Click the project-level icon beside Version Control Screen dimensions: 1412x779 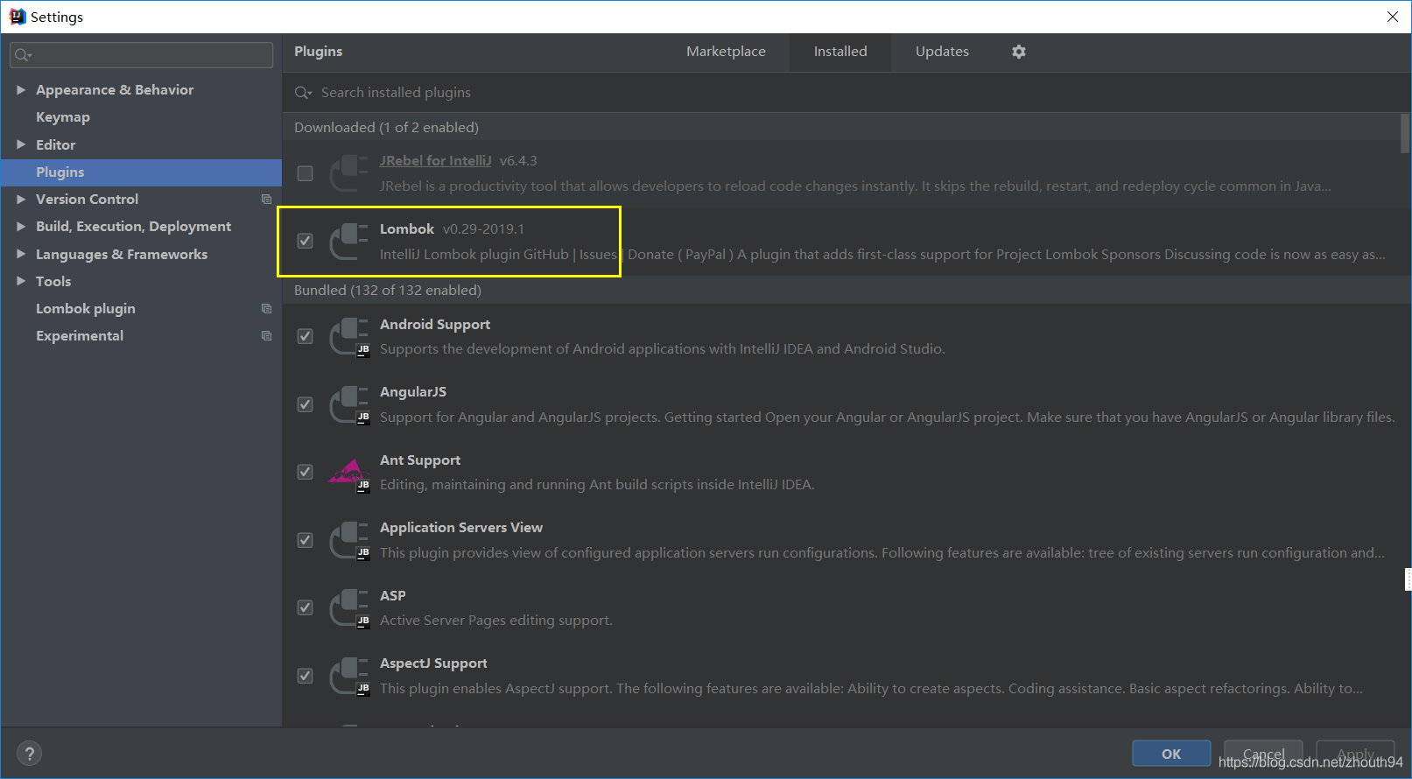(266, 200)
